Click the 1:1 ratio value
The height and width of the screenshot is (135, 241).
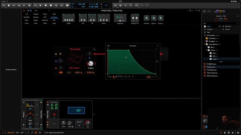pyautogui.click(x=69, y=72)
